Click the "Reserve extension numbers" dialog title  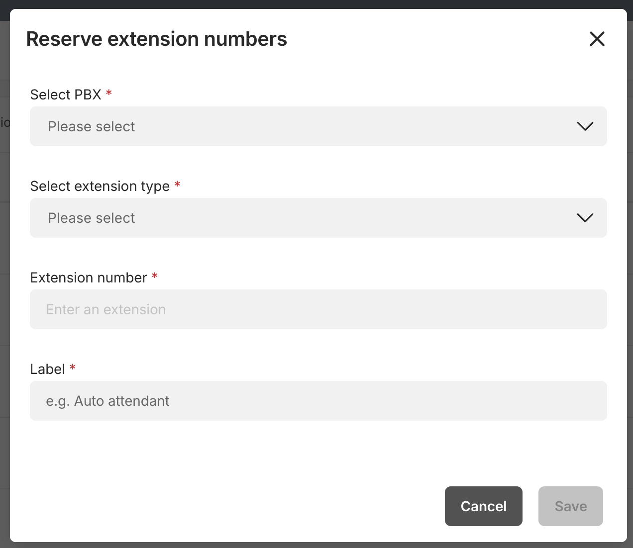point(156,39)
